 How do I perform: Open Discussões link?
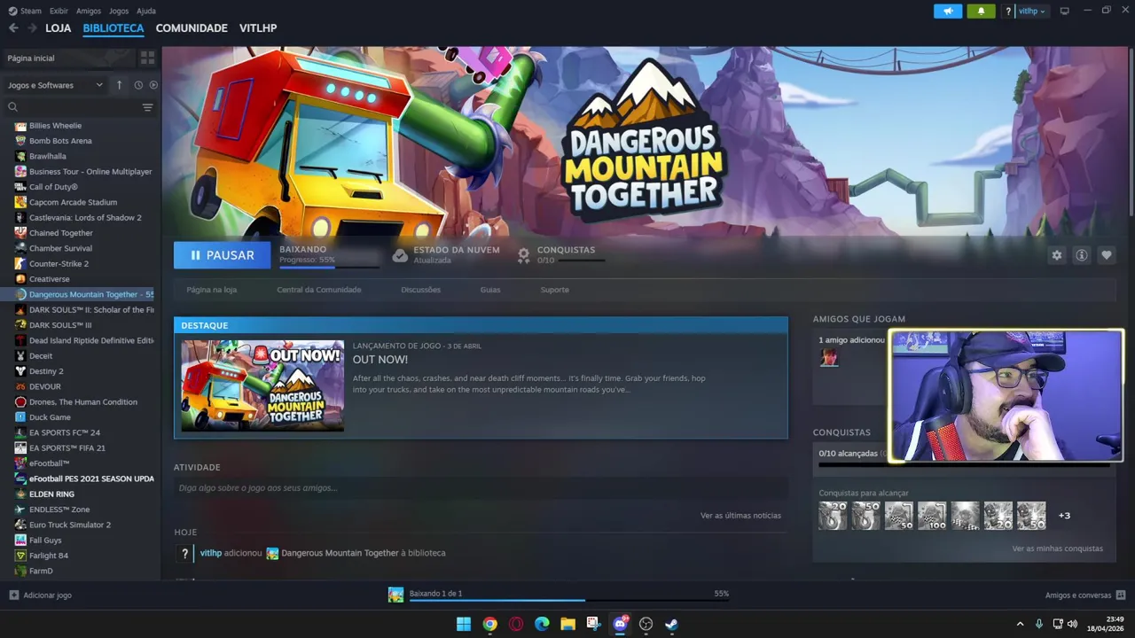click(420, 290)
